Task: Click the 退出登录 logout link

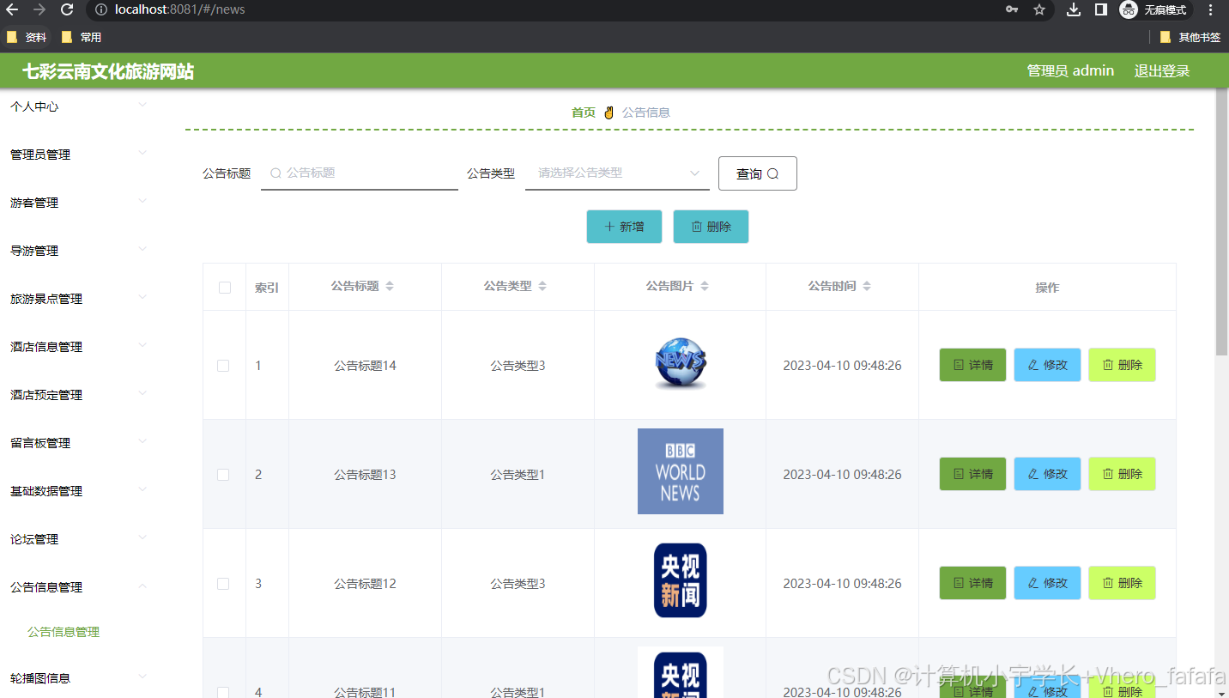Action: 1161,70
